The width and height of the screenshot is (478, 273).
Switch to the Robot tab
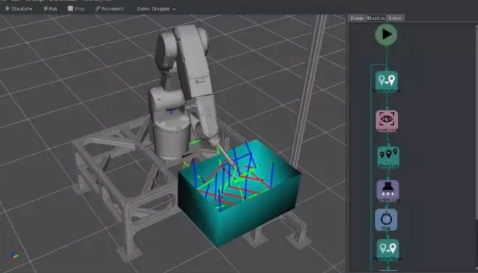pyautogui.click(x=396, y=18)
